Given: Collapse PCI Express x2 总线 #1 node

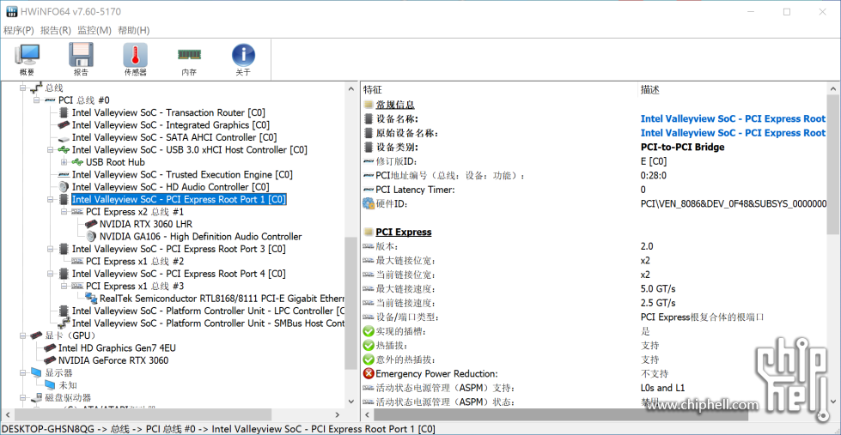Looking at the screenshot, I should (x=64, y=212).
